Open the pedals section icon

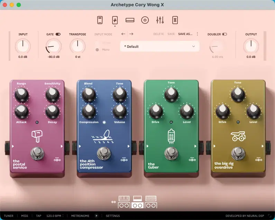[x=115, y=20]
